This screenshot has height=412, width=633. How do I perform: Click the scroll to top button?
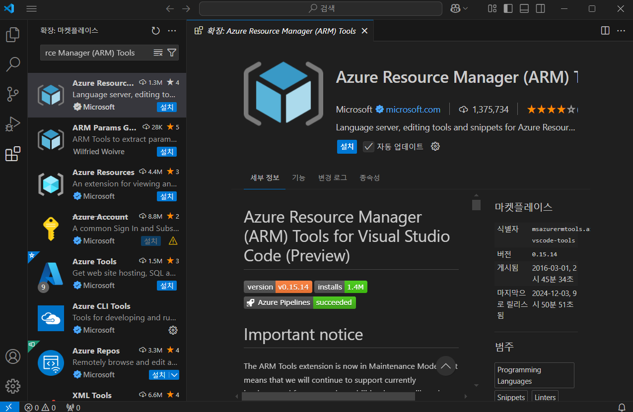click(446, 366)
